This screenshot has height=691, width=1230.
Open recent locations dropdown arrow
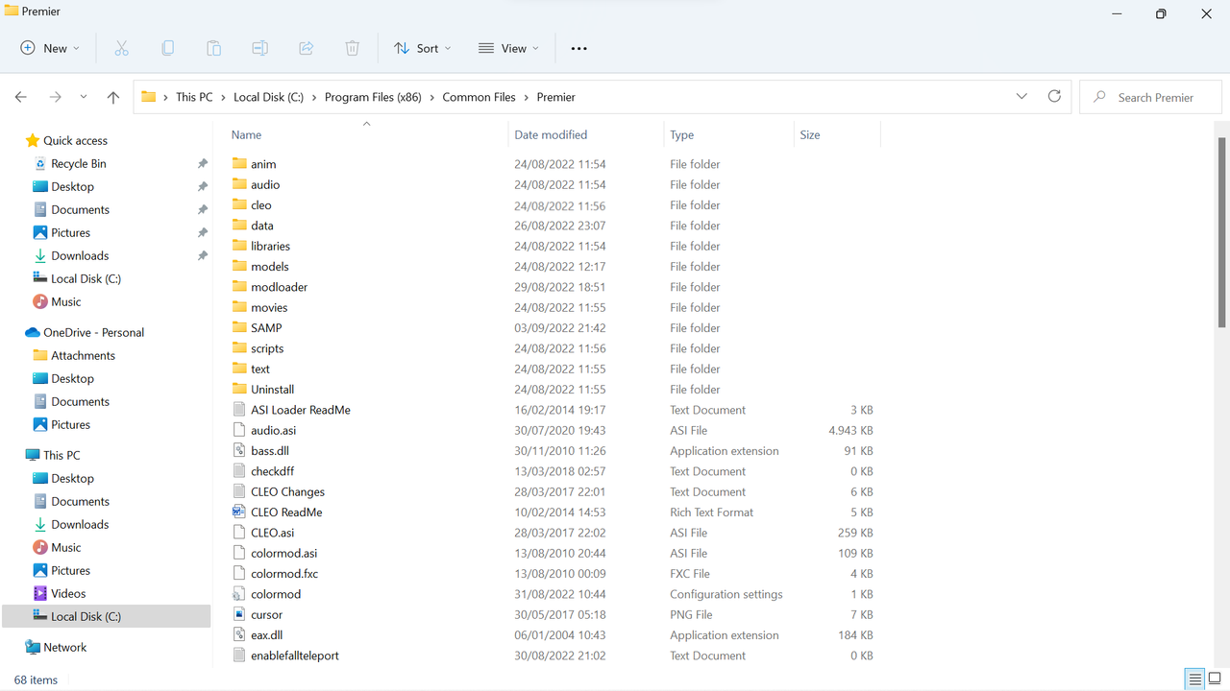tap(84, 97)
